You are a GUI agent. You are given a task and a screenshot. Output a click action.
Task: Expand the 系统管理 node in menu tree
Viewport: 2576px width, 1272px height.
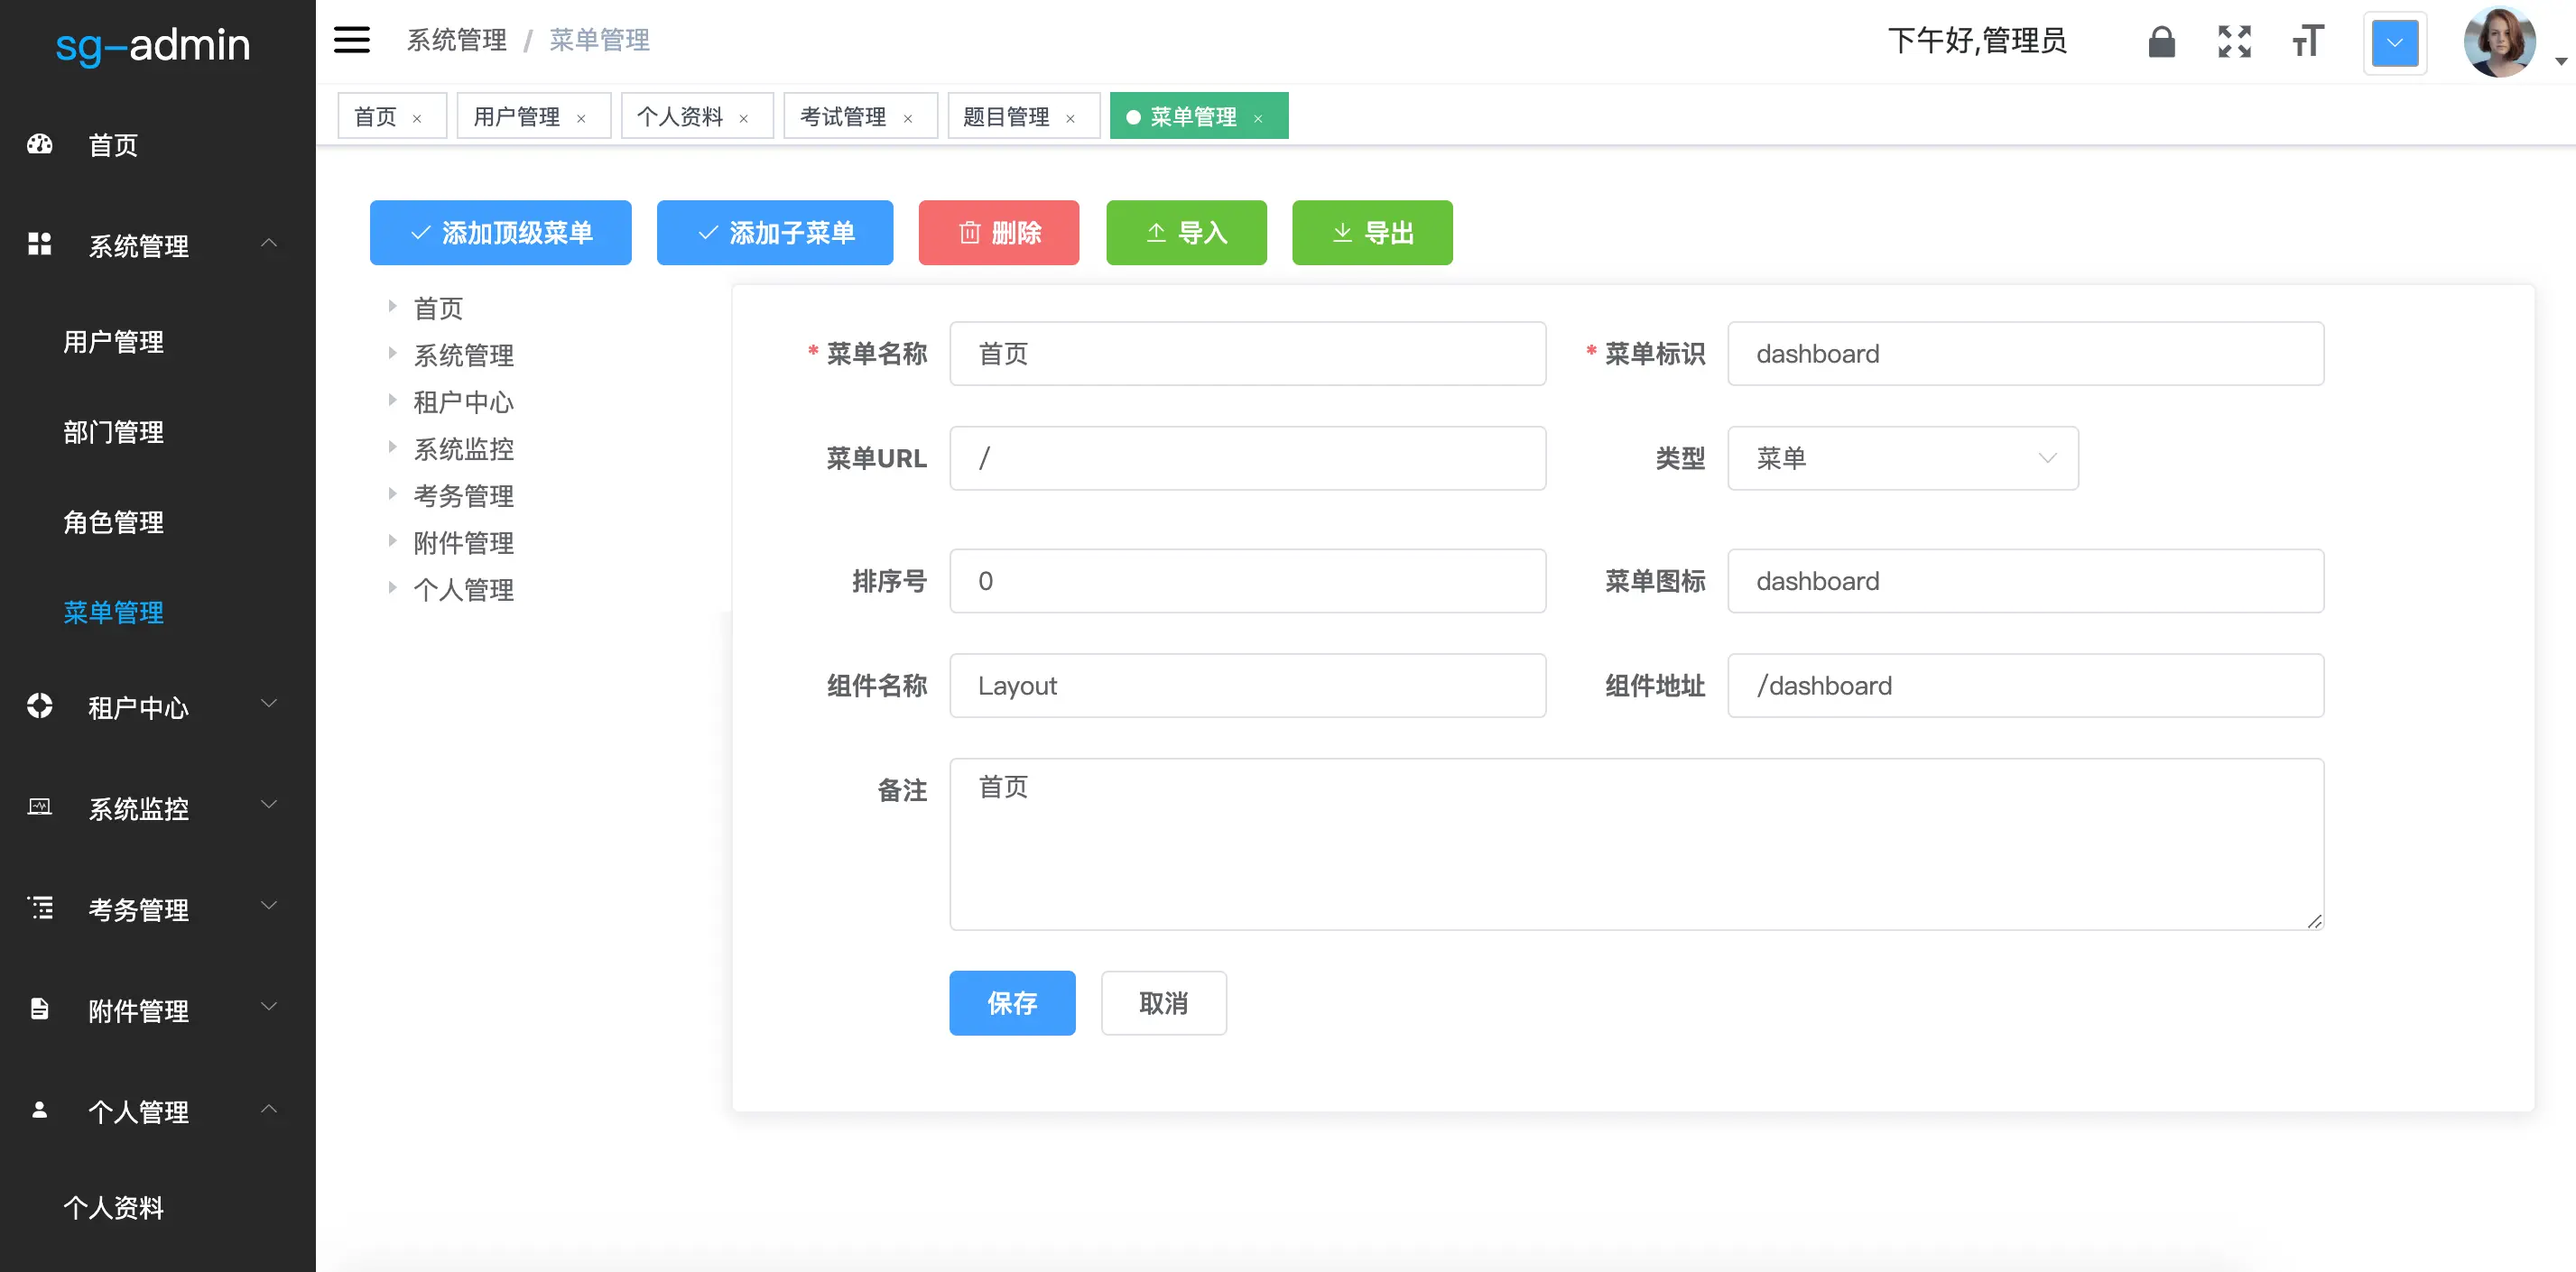click(393, 353)
